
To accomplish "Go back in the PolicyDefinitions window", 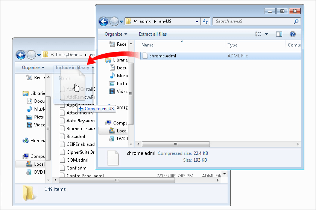I will (x=21, y=55).
